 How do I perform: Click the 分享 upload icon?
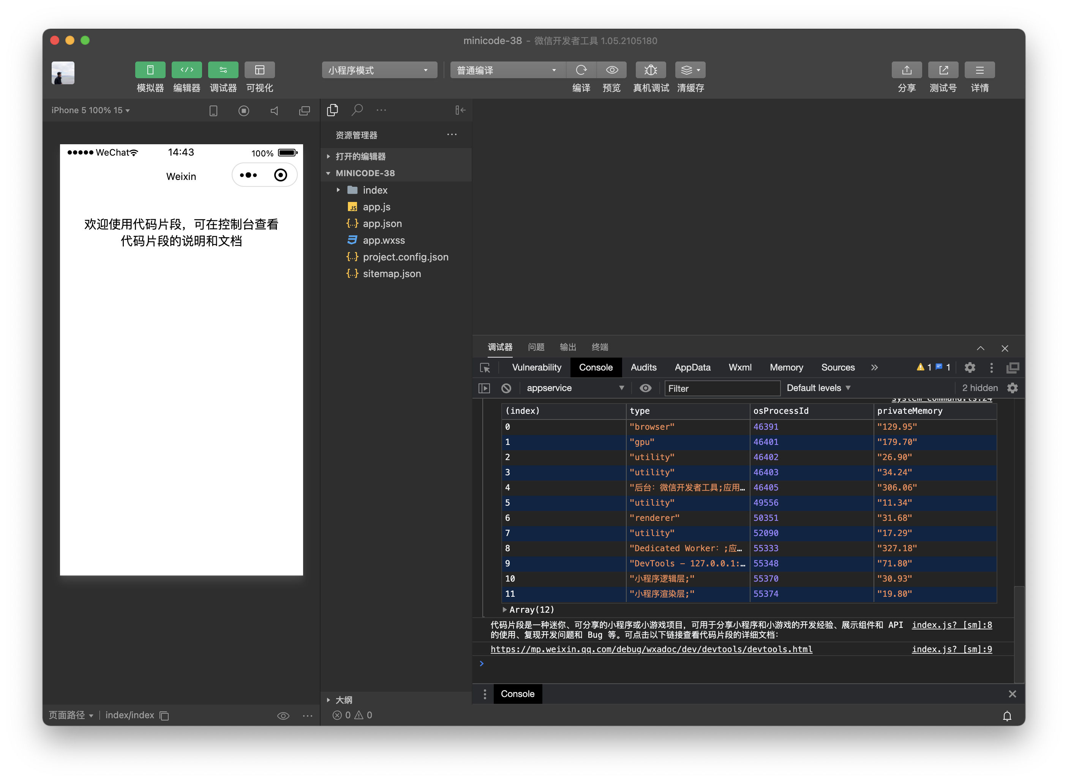tap(907, 70)
